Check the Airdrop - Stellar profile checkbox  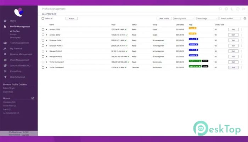tap(43, 35)
